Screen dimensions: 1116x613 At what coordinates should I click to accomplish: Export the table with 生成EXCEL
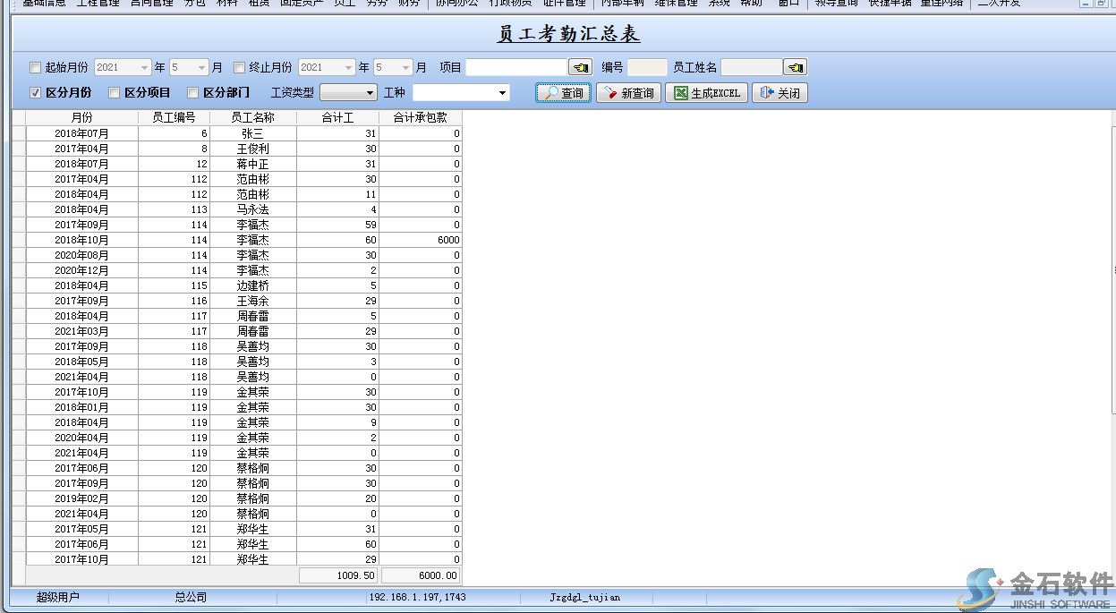tap(707, 93)
